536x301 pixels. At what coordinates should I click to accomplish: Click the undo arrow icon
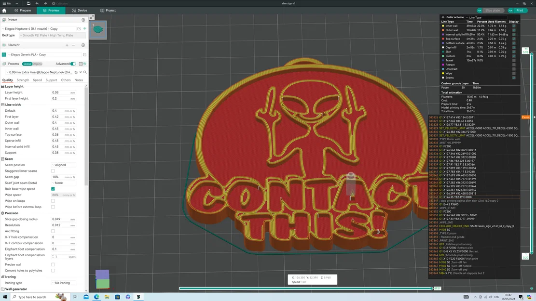tap(37, 3)
